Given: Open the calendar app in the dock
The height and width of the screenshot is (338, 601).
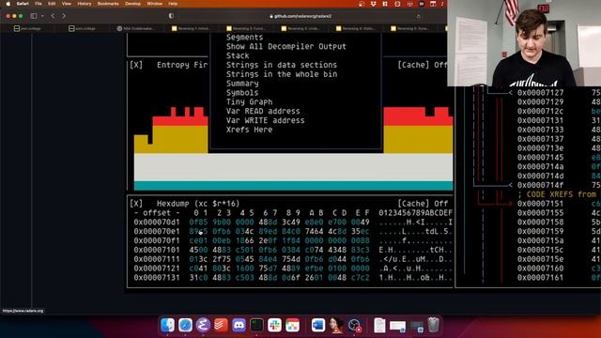Looking at the screenshot, I should click(292, 326).
